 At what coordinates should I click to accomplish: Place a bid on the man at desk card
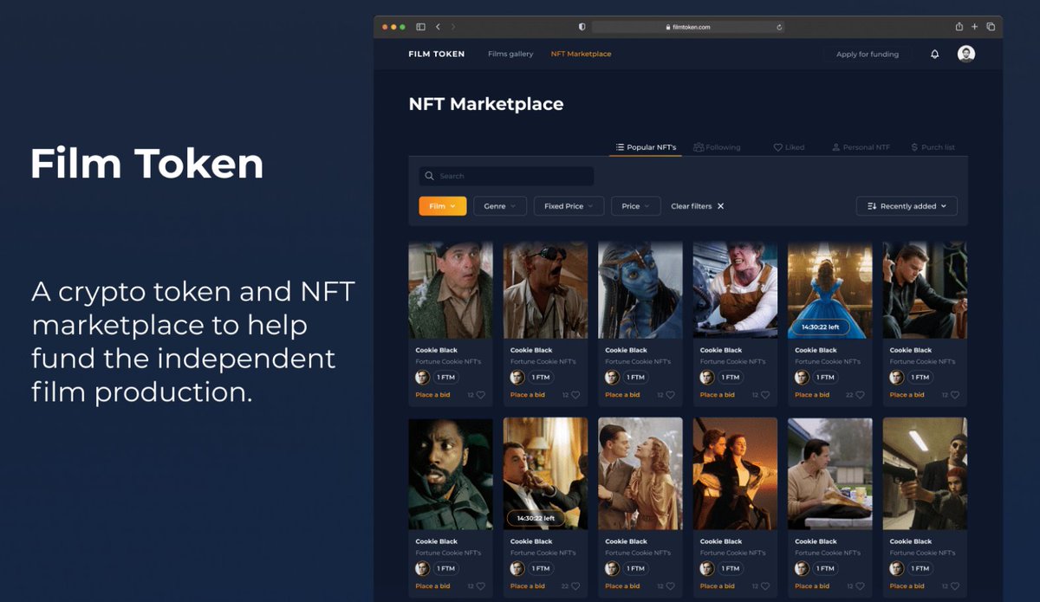[812, 586]
